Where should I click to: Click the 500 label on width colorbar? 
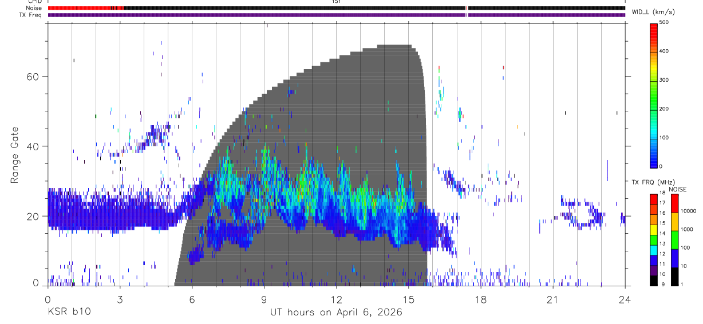coord(664,23)
